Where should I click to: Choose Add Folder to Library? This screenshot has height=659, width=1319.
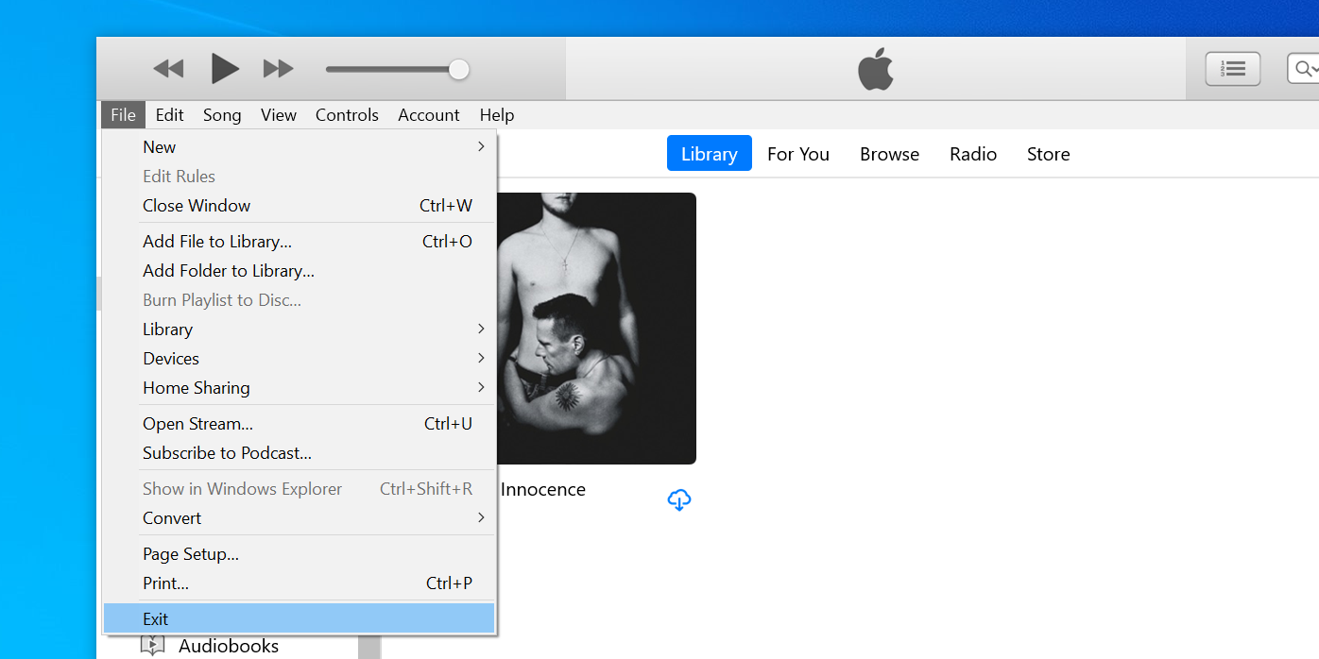point(228,271)
